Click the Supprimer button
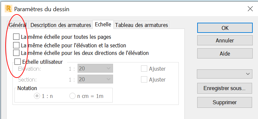This screenshot has width=258, height=119. (x=224, y=102)
